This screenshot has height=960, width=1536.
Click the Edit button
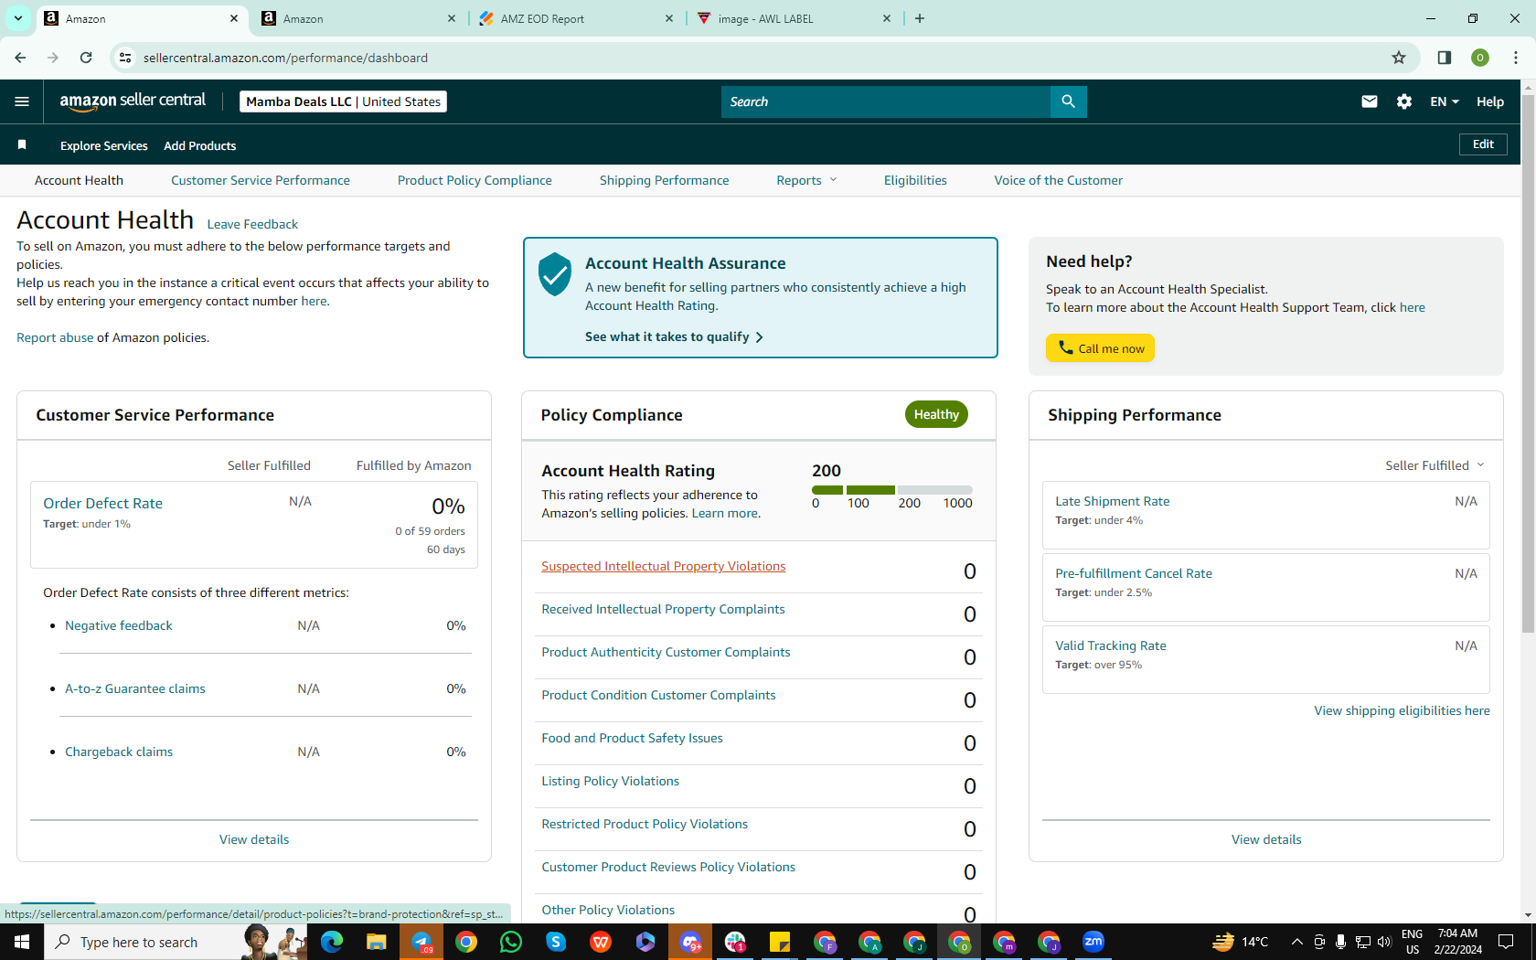(x=1483, y=144)
